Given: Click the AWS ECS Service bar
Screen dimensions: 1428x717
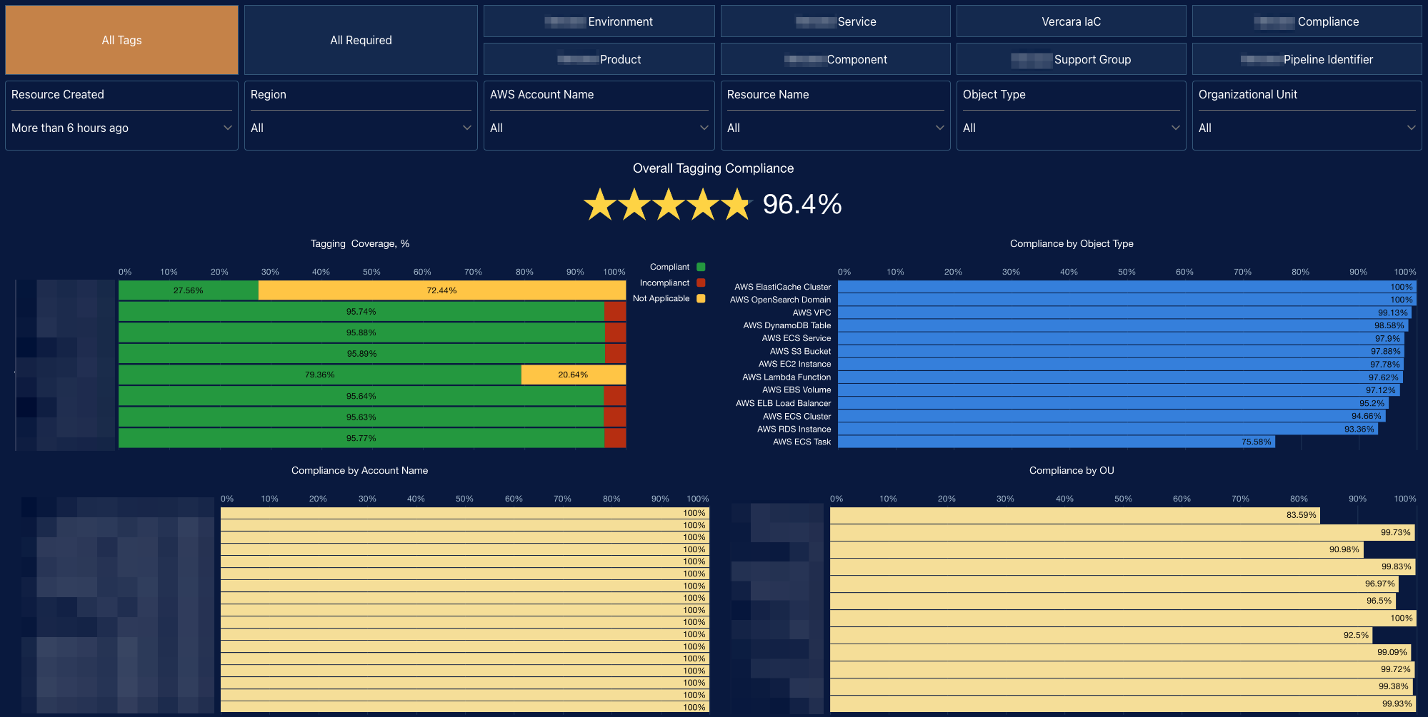Looking at the screenshot, I should point(1121,338).
